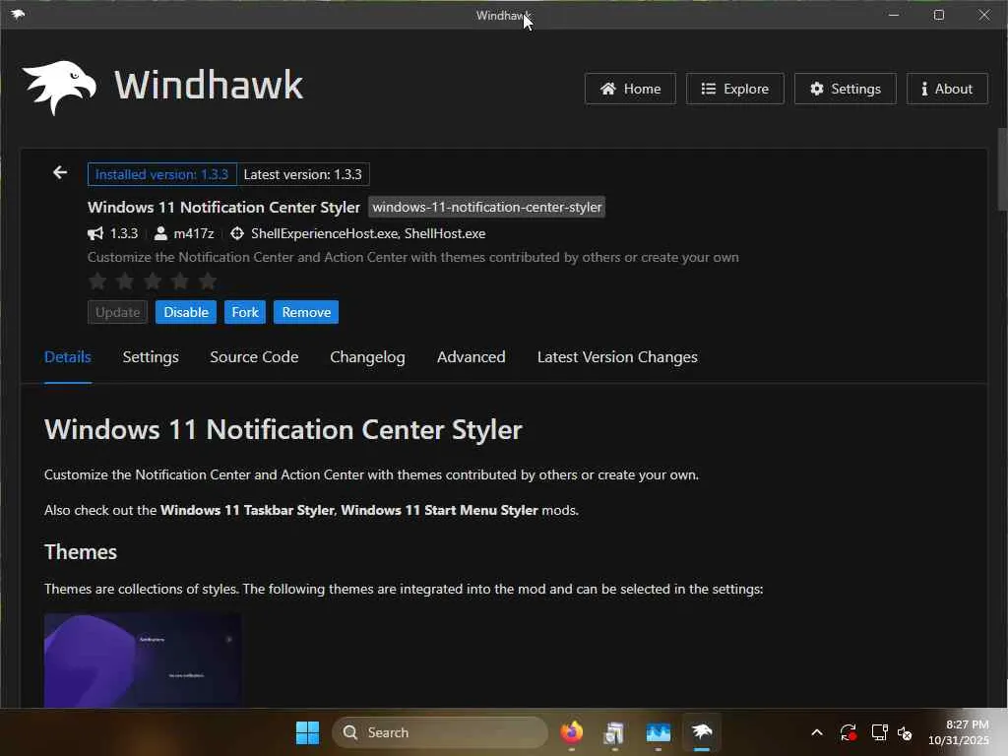Image resolution: width=1008 pixels, height=756 pixels.
Task: Click the target process crosshair icon
Action: (x=237, y=233)
